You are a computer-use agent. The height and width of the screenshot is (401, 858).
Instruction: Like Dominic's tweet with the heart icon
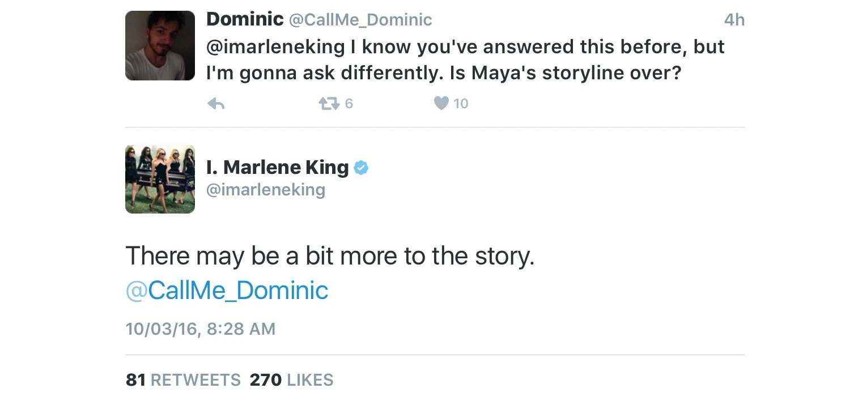(x=441, y=103)
